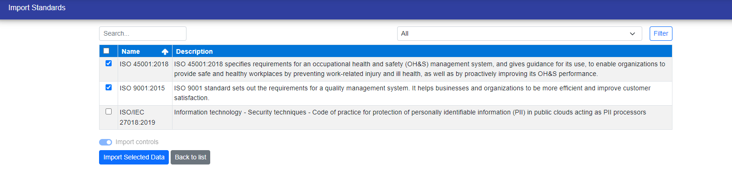This screenshot has width=732, height=196.
Task: Toggle the select-all header checkbox
Action: tap(106, 51)
